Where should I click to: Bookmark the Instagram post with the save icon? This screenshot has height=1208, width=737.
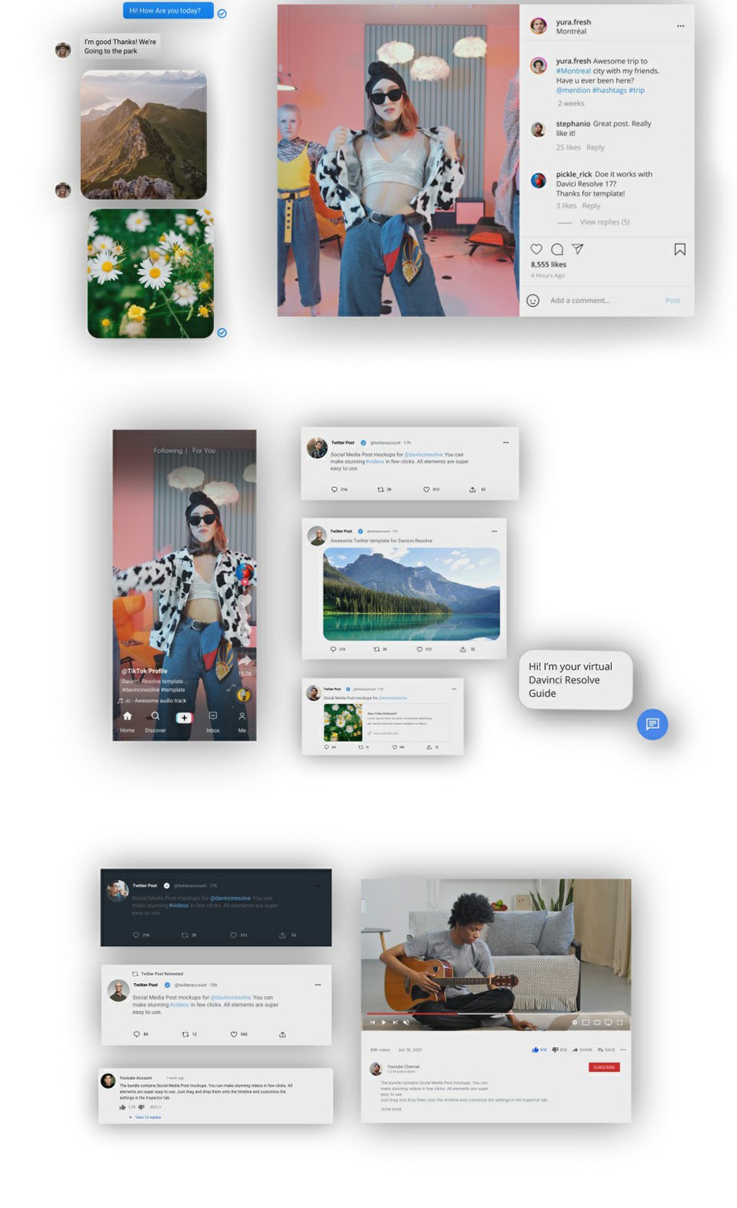click(680, 249)
